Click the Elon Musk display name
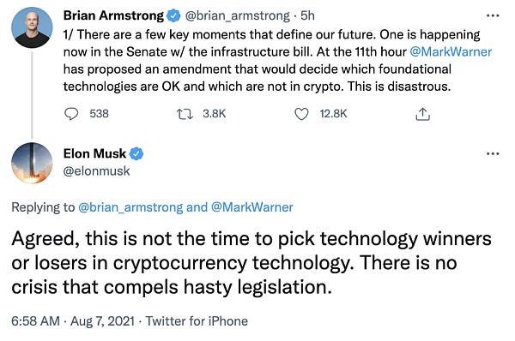Screen dimensions: 515x341 (94, 153)
